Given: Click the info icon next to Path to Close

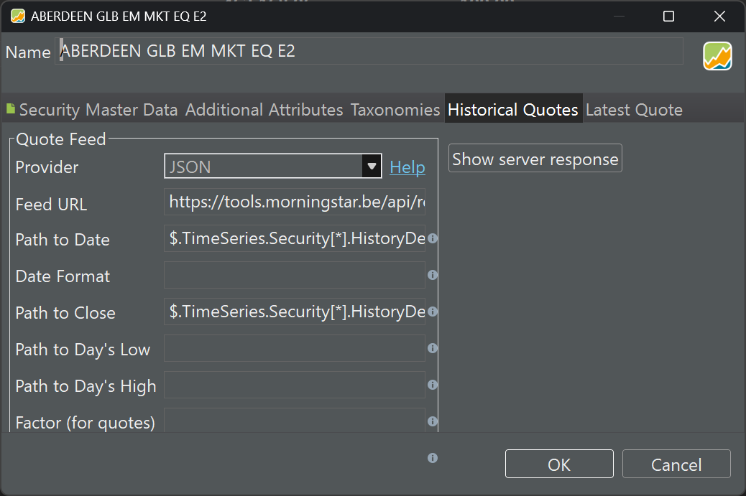Looking at the screenshot, I should click(x=433, y=312).
